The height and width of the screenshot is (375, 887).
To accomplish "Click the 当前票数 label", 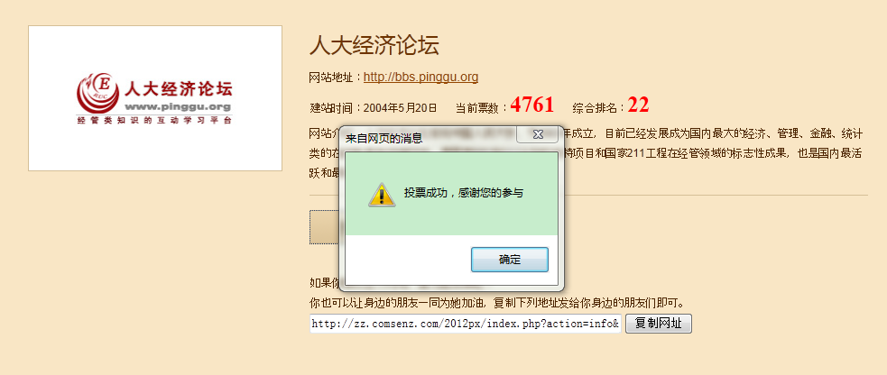I will 482,107.
